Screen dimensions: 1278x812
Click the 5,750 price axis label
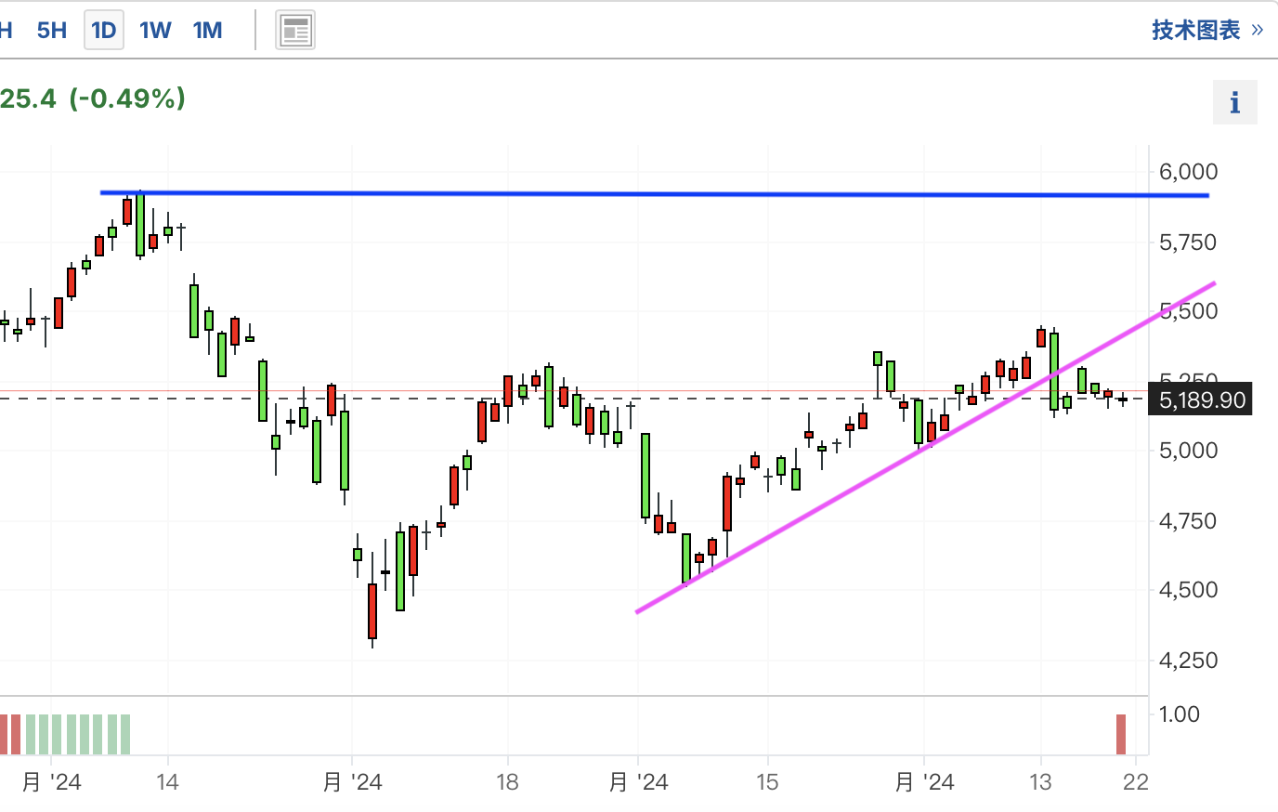[1188, 242]
